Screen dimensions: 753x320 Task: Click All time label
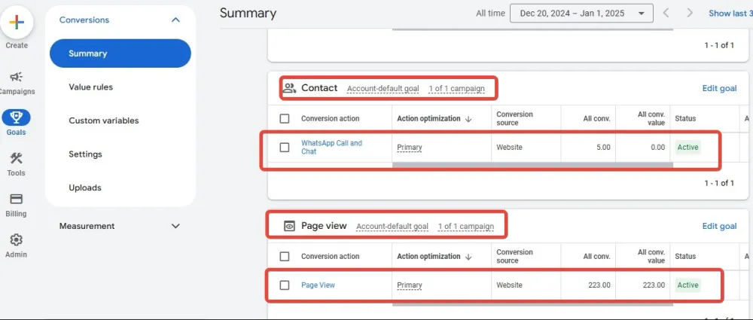[x=490, y=14]
